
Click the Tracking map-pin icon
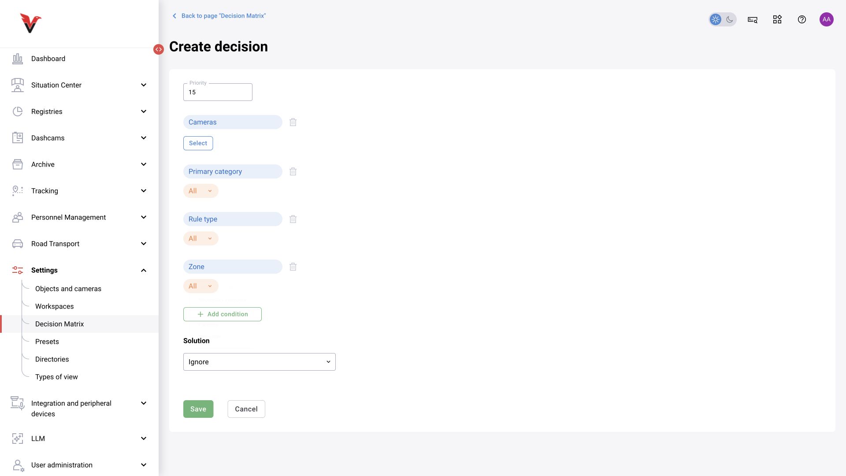point(18,191)
